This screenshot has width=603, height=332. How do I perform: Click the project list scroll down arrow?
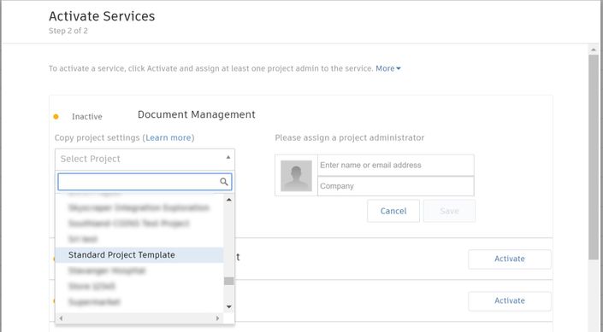pyautogui.click(x=229, y=306)
